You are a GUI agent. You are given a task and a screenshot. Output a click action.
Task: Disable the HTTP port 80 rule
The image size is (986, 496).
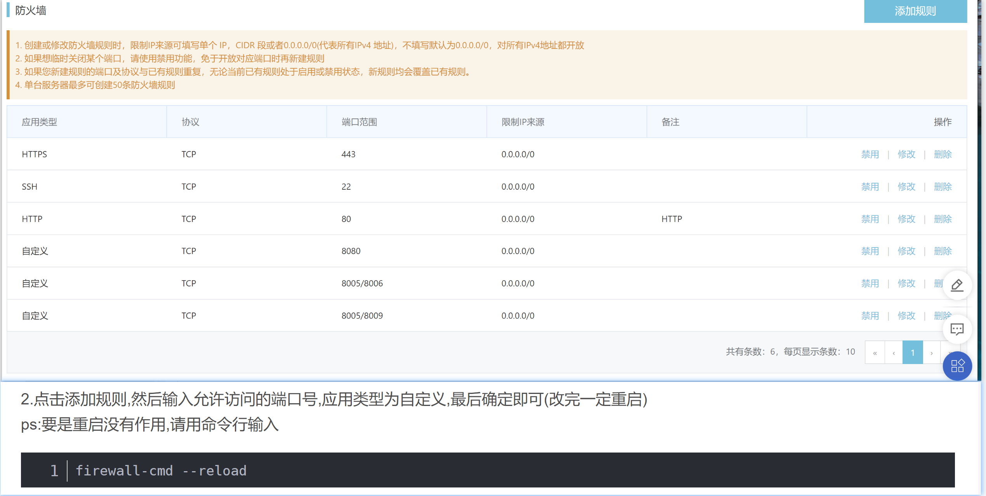click(870, 219)
